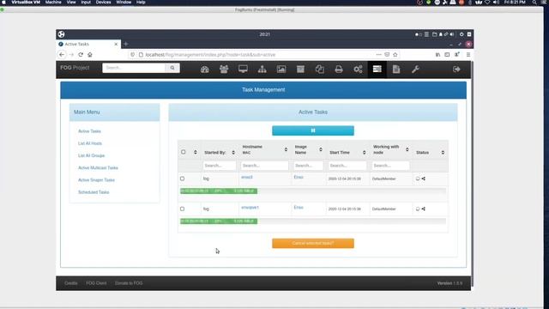Viewport: 549px width, 309px height.
Task: Tick the select-all checkbox in table header
Action: pos(183,152)
